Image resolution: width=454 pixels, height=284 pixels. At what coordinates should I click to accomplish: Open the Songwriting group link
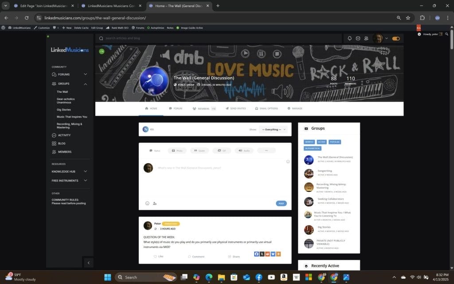pos(325,171)
